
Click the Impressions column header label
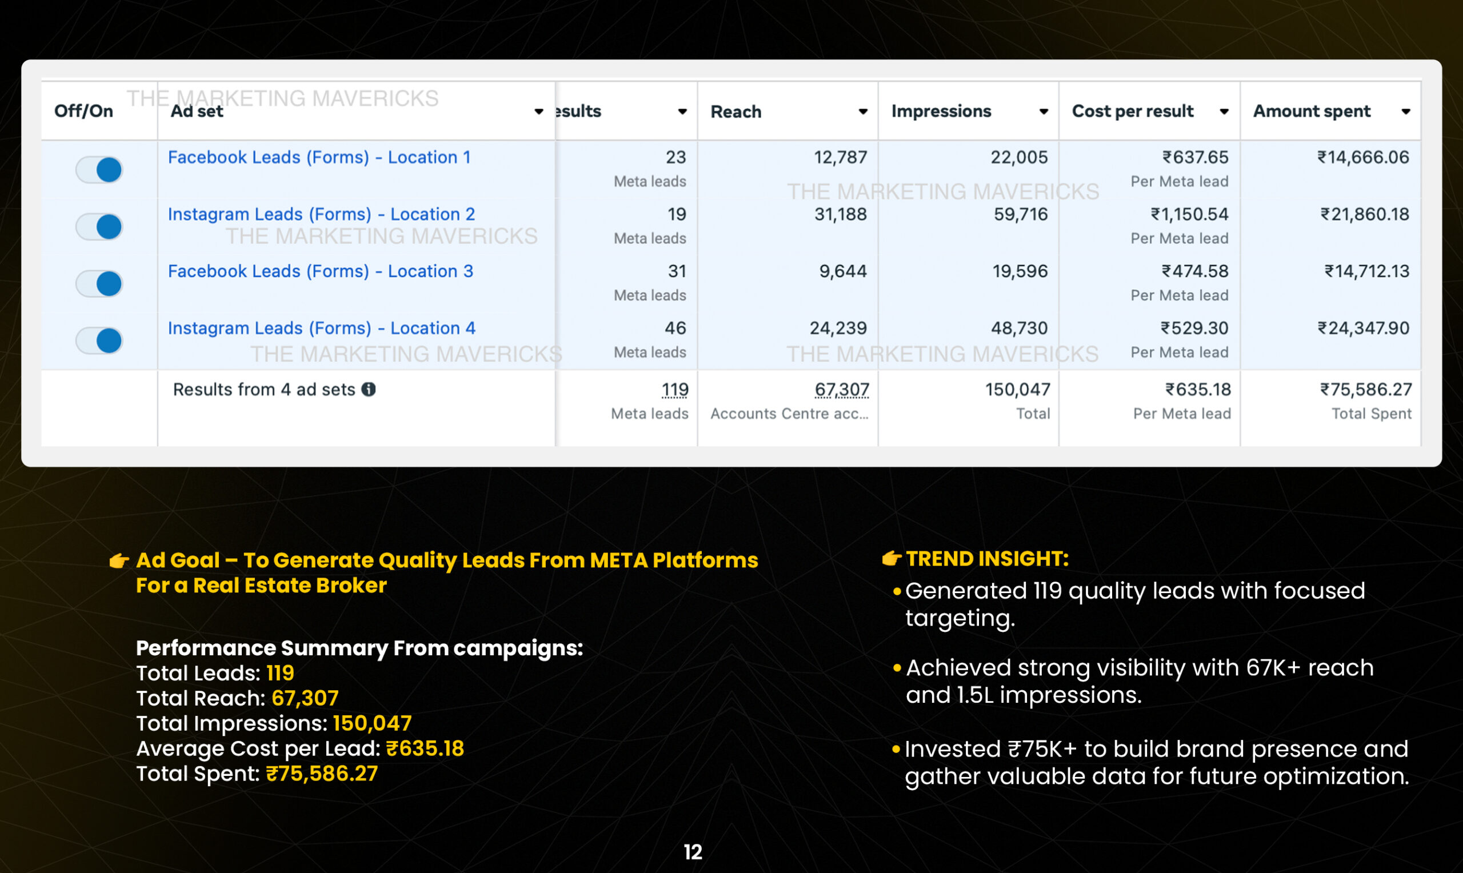pyautogui.click(x=941, y=111)
